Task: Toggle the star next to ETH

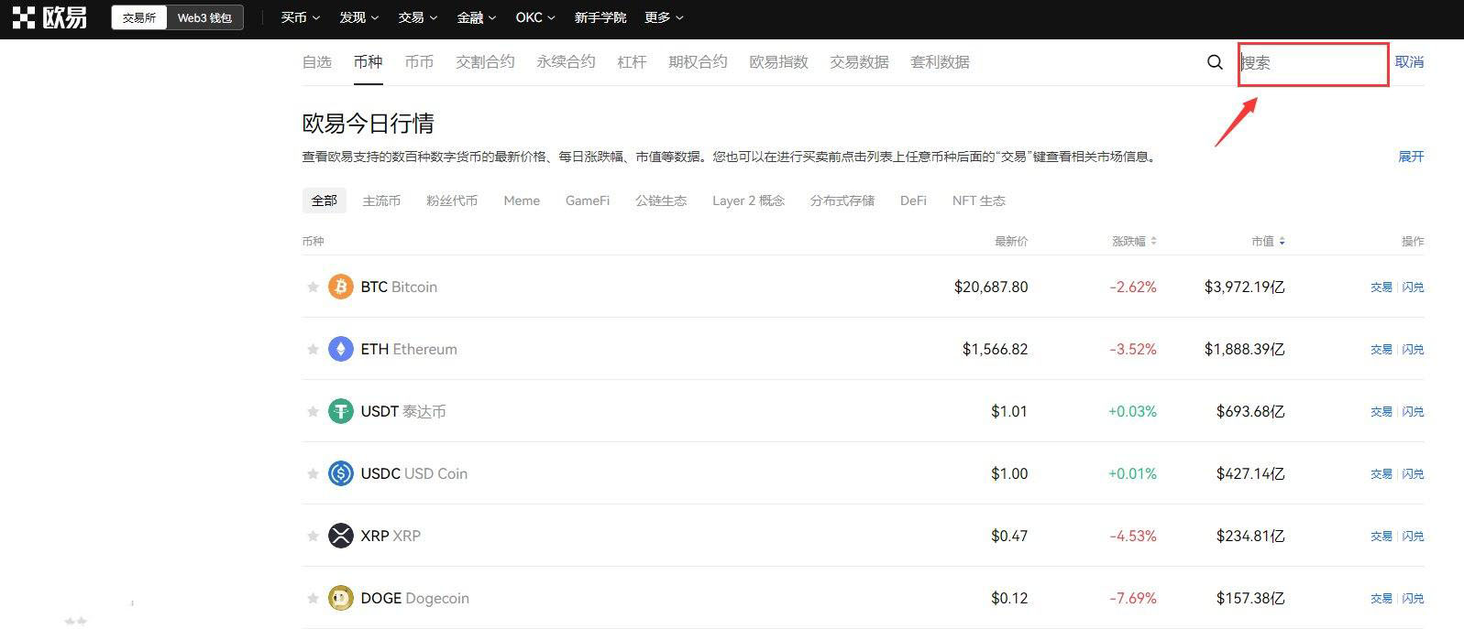Action: point(313,349)
